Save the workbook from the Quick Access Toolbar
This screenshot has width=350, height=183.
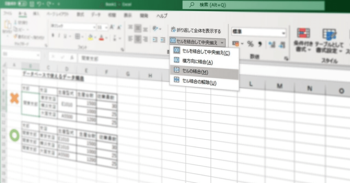tap(31, 3)
